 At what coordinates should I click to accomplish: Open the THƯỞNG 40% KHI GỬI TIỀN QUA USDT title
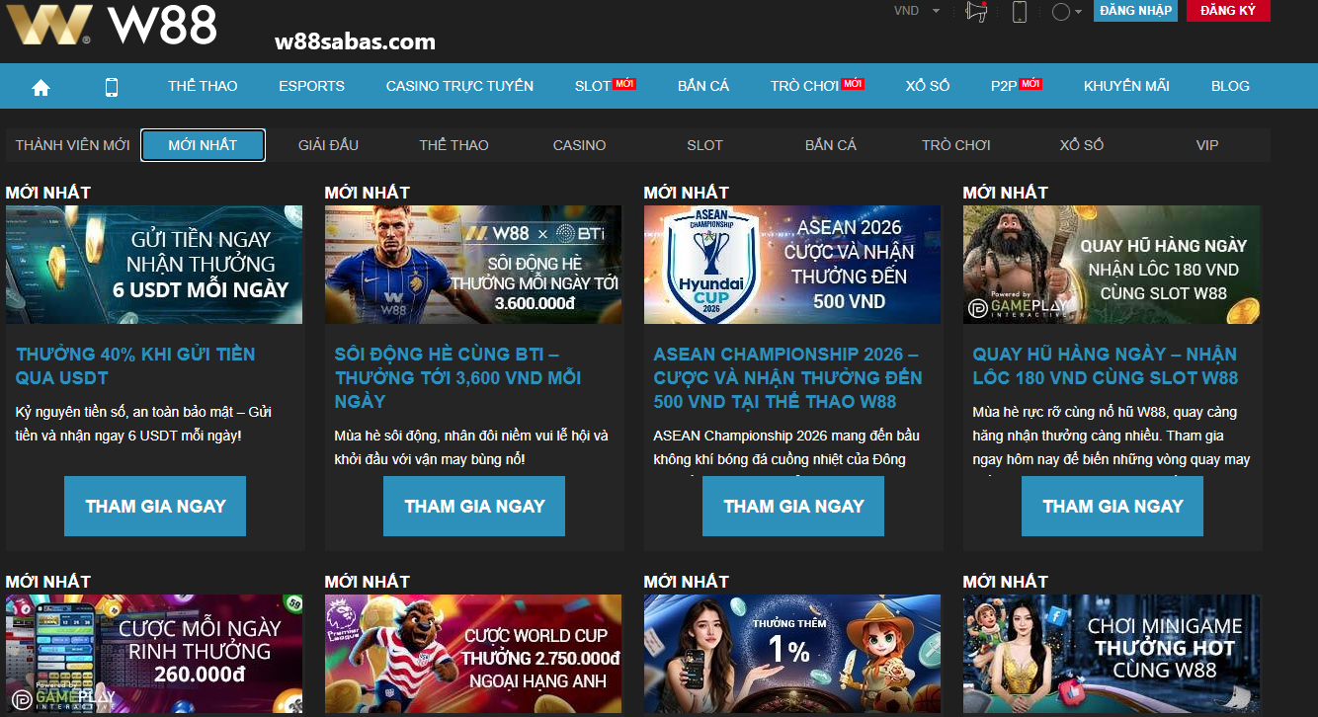135,365
